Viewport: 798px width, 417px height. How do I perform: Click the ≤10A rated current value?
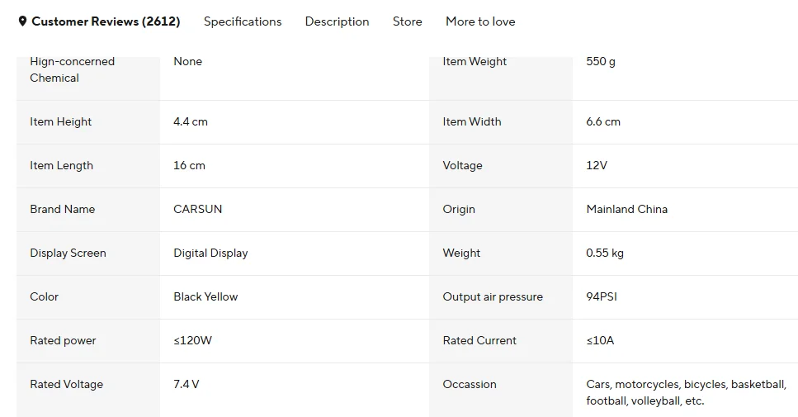(600, 341)
